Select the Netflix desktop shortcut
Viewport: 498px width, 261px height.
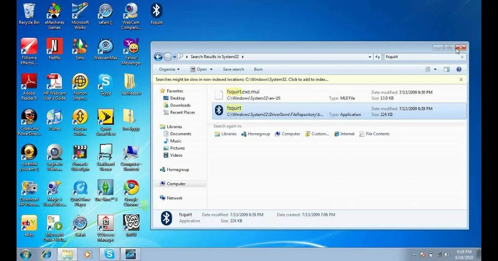point(54,49)
